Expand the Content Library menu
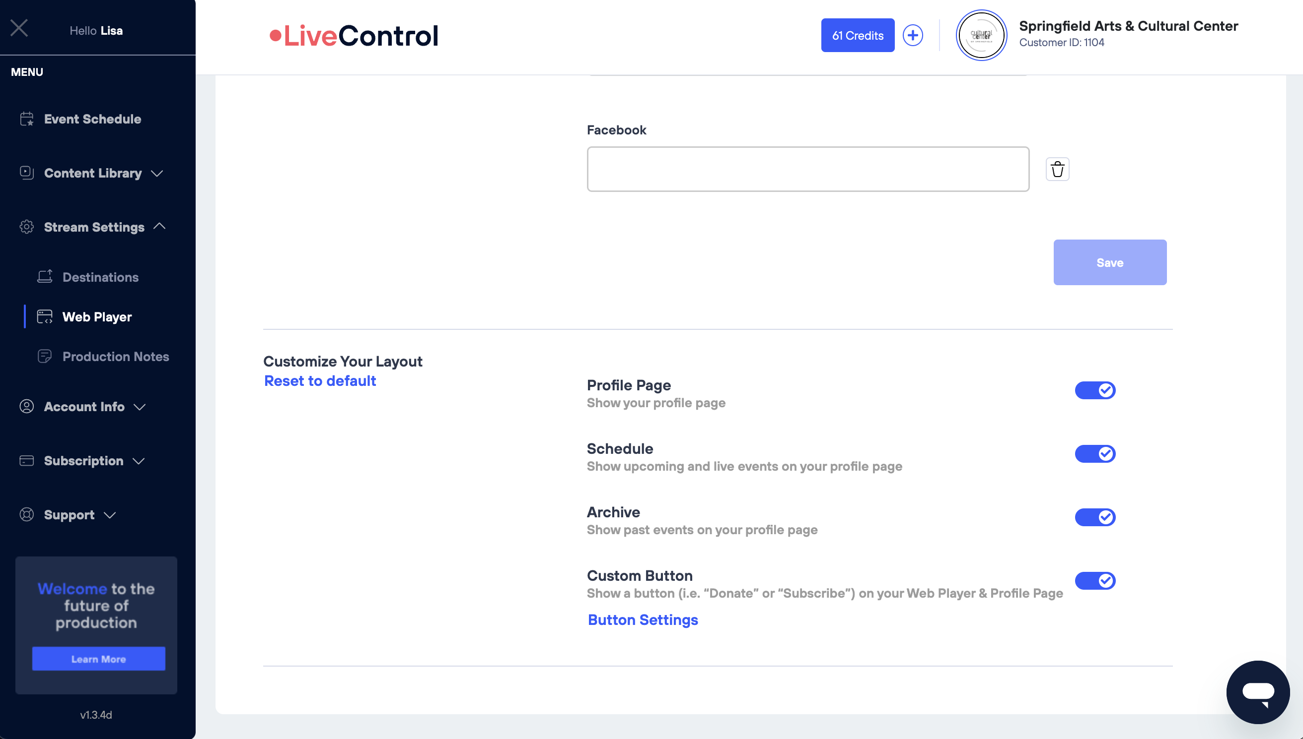This screenshot has width=1303, height=739. [93, 173]
